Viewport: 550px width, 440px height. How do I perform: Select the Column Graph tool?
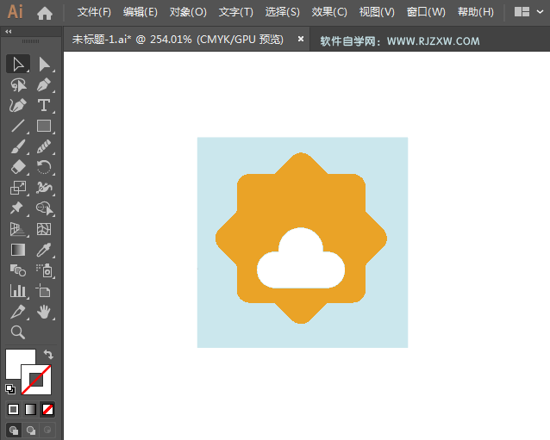coord(18,291)
